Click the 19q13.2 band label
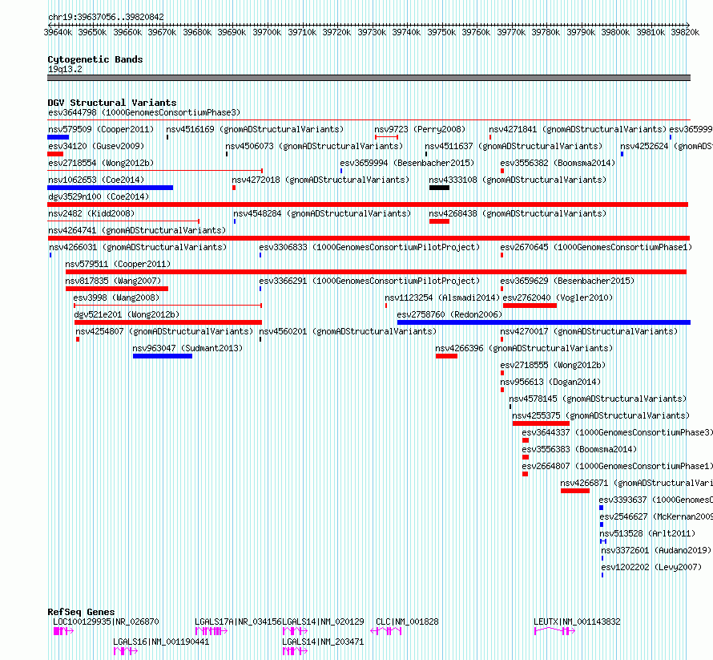713x660 pixels. (x=65, y=69)
